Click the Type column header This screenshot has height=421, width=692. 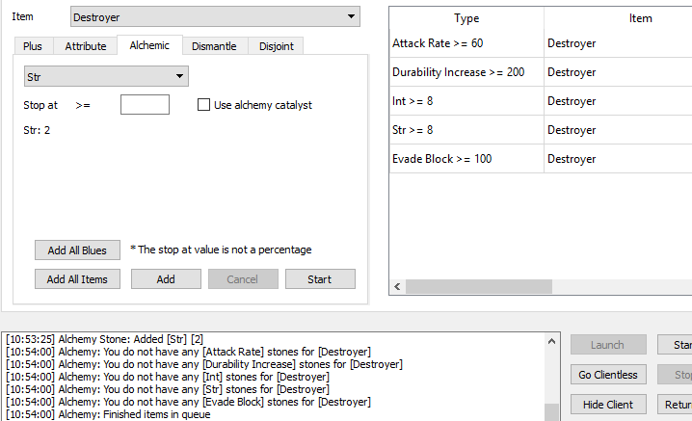point(466,18)
